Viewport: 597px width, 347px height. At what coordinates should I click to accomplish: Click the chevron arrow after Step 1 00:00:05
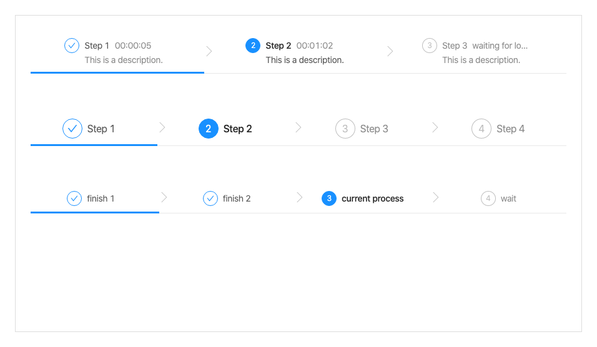pos(209,51)
